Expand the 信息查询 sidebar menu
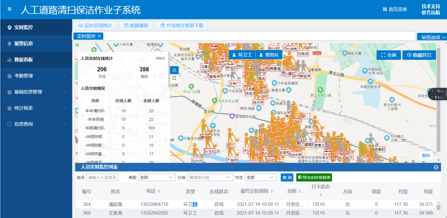Image resolution: width=447 pixels, height=218 pixels. click(36, 124)
